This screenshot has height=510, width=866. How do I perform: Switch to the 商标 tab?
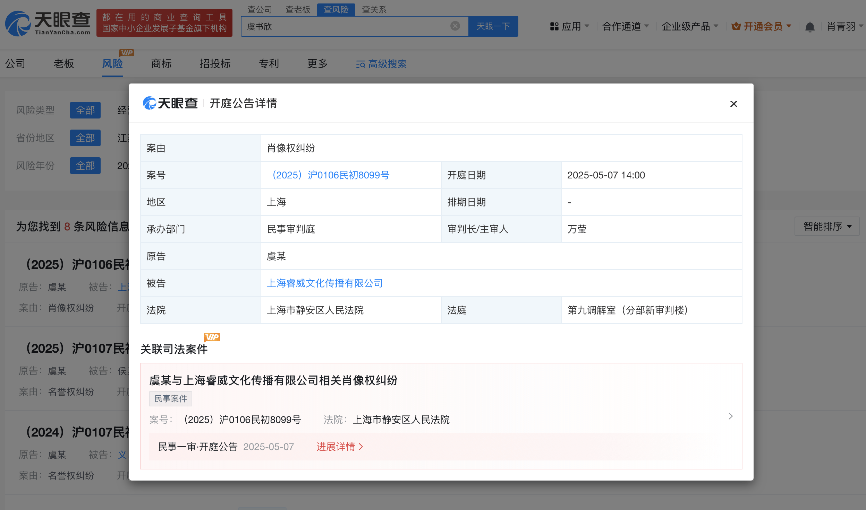click(161, 64)
